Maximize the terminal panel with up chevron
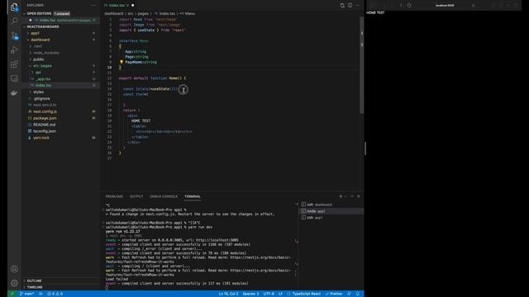 pyautogui.click(x=352, y=196)
